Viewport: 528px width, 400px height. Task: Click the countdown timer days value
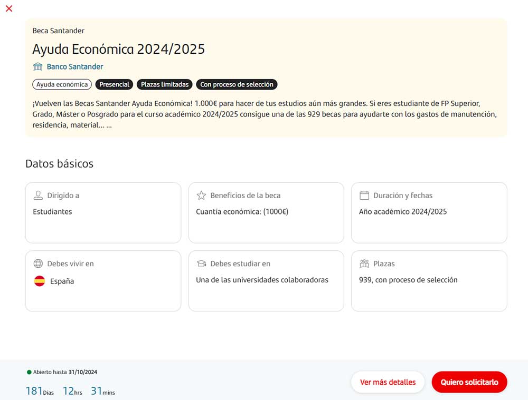33,391
